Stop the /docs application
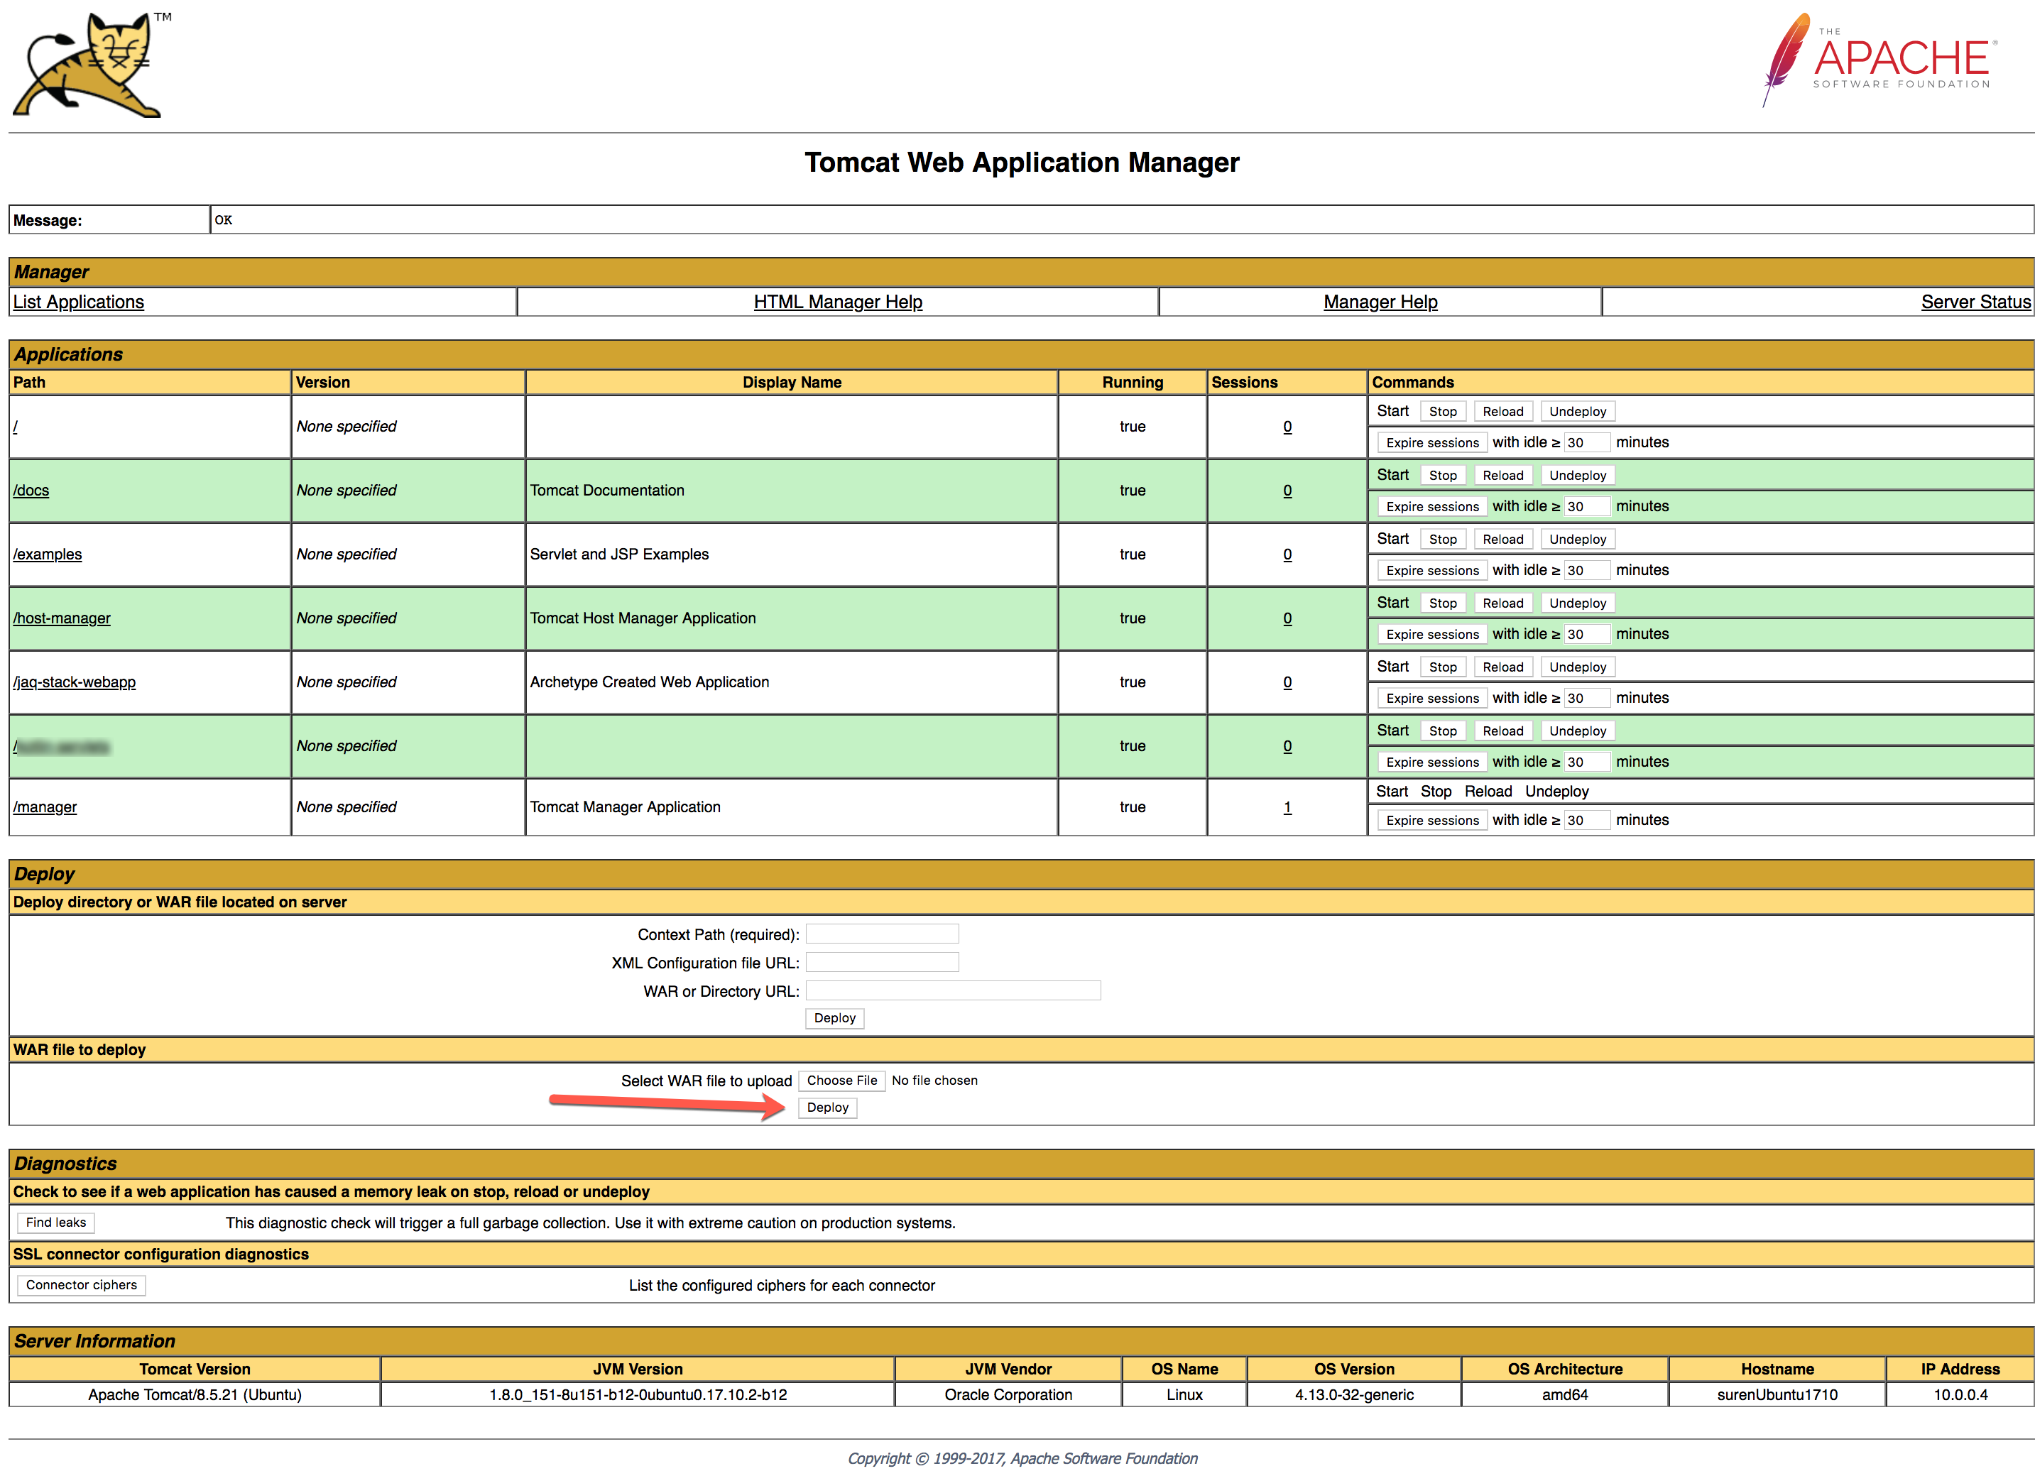 [x=1442, y=476]
